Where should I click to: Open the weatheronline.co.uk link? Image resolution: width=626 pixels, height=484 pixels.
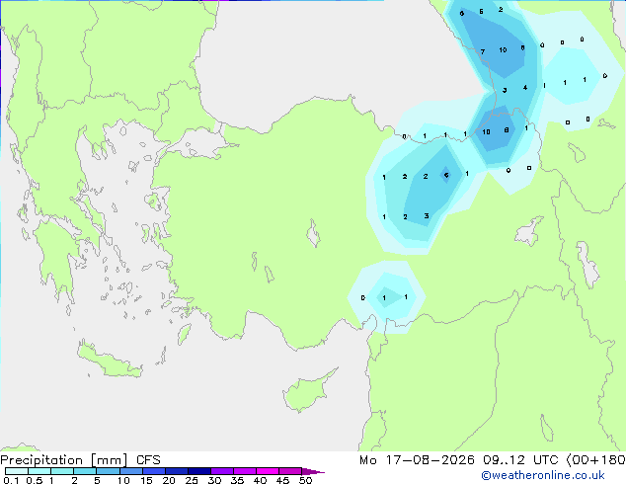(x=543, y=475)
